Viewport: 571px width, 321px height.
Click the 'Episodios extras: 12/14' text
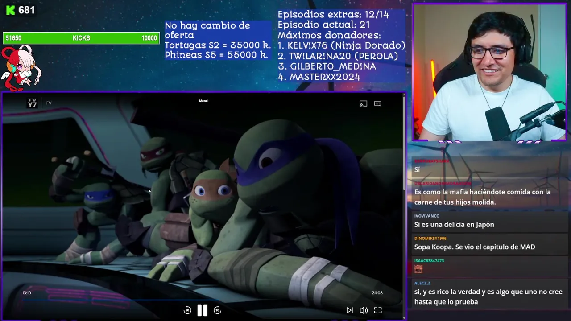pyautogui.click(x=333, y=14)
